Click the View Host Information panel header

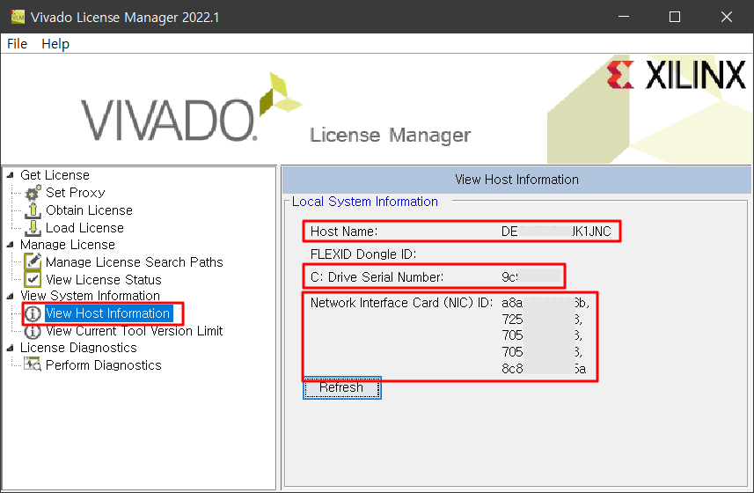[x=516, y=180]
